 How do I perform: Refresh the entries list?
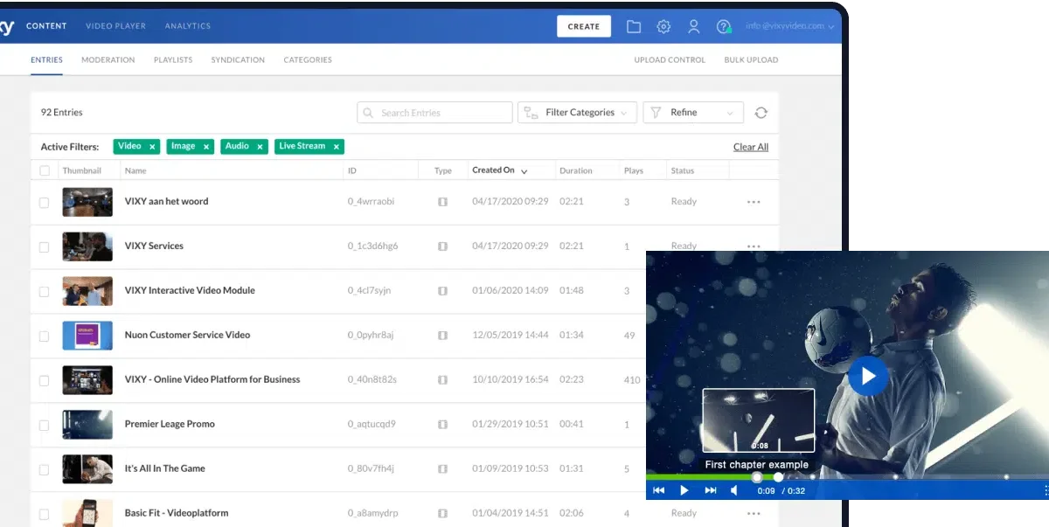click(x=761, y=113)
